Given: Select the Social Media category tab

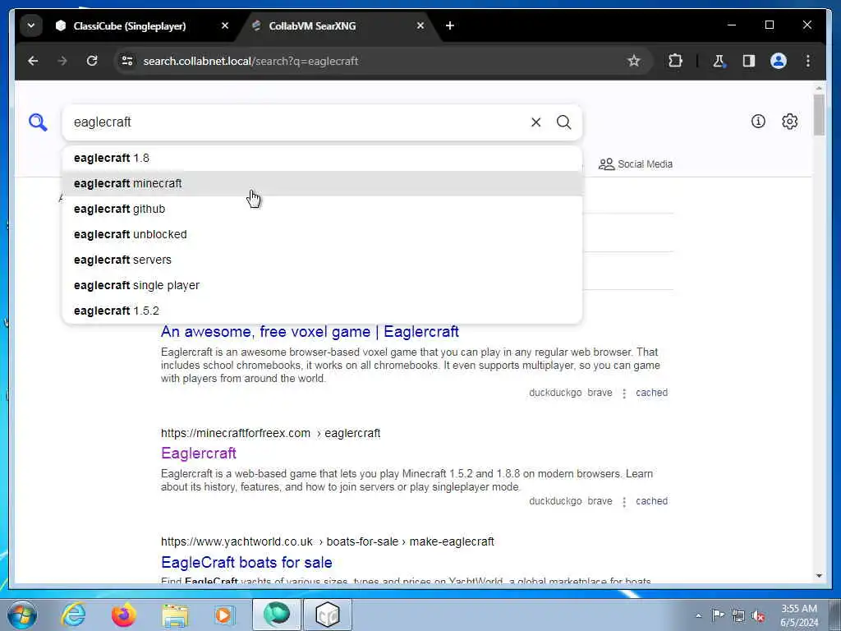Looking at the screenshot, I should click(x=636, y=164).
